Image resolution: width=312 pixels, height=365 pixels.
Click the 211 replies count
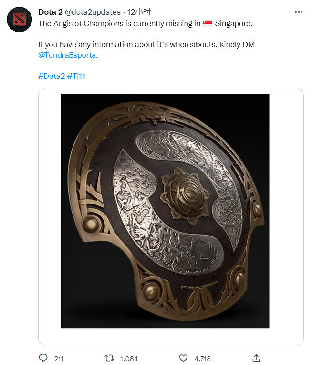[x=59, y=358]
